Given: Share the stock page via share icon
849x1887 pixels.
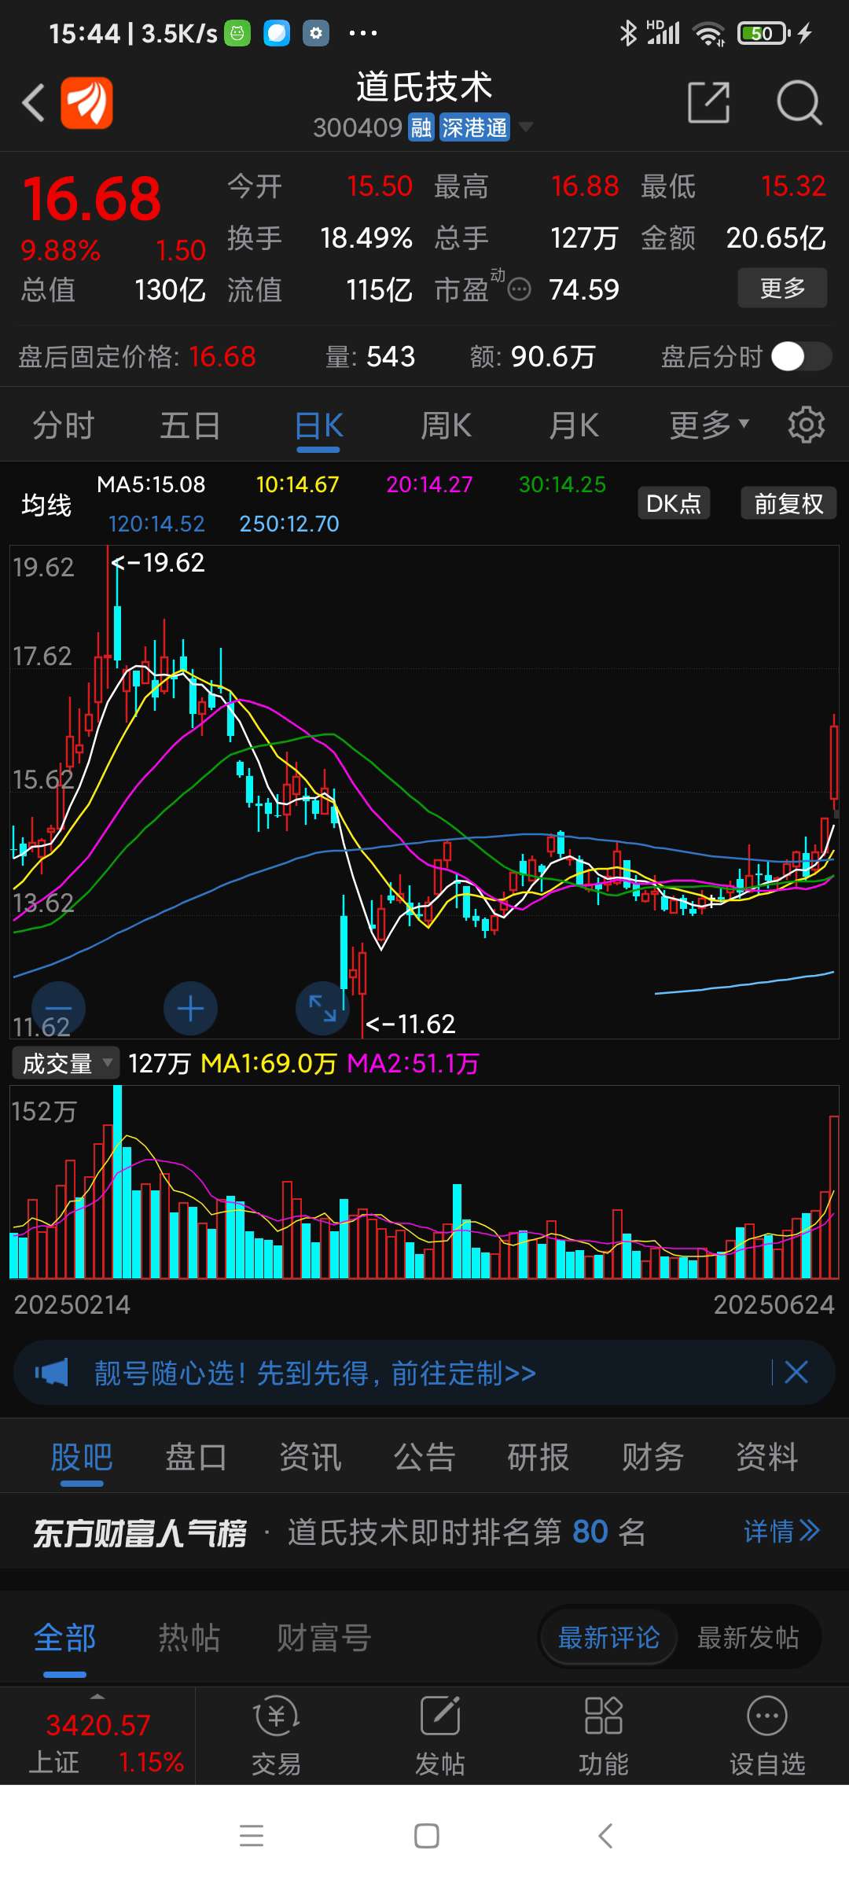Looking at the screenshot, I should [708, 102].
